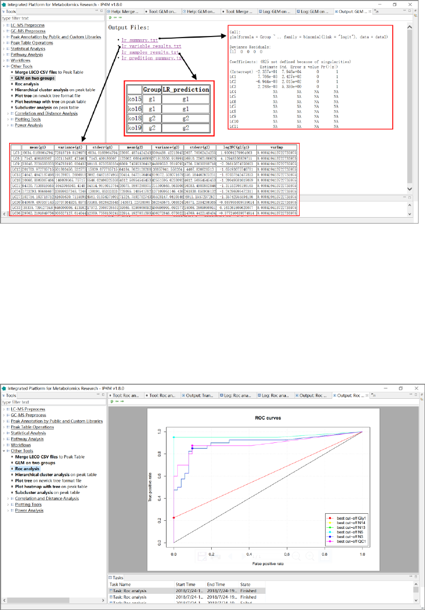The image size is (425, 610).
Task: Click Tools panel icon in GLM window
Action: (x=4, y=12)
